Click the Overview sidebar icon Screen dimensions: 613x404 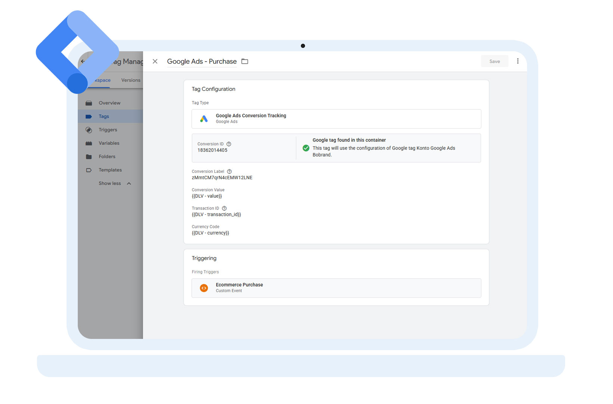89,103
